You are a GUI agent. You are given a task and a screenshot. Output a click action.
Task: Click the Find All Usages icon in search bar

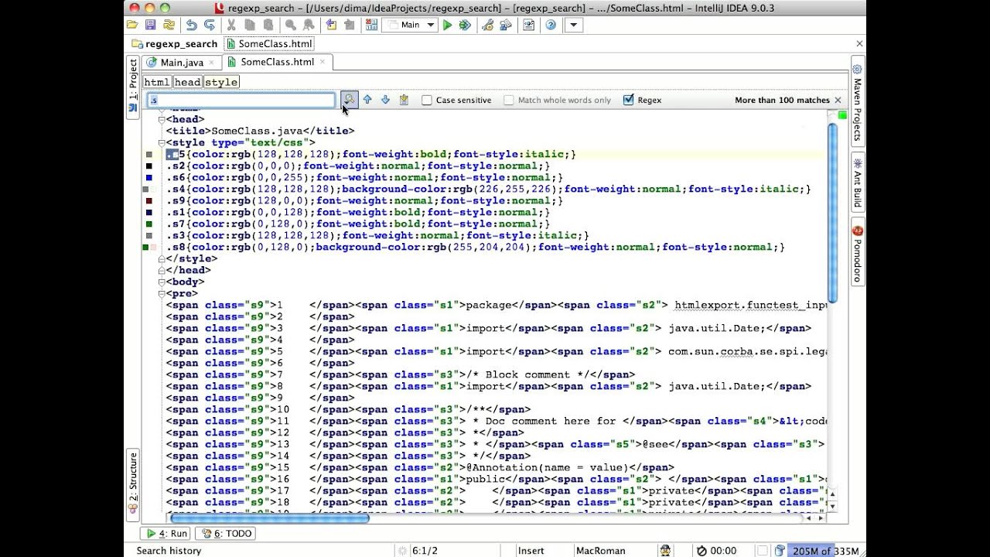click(404, 100)
